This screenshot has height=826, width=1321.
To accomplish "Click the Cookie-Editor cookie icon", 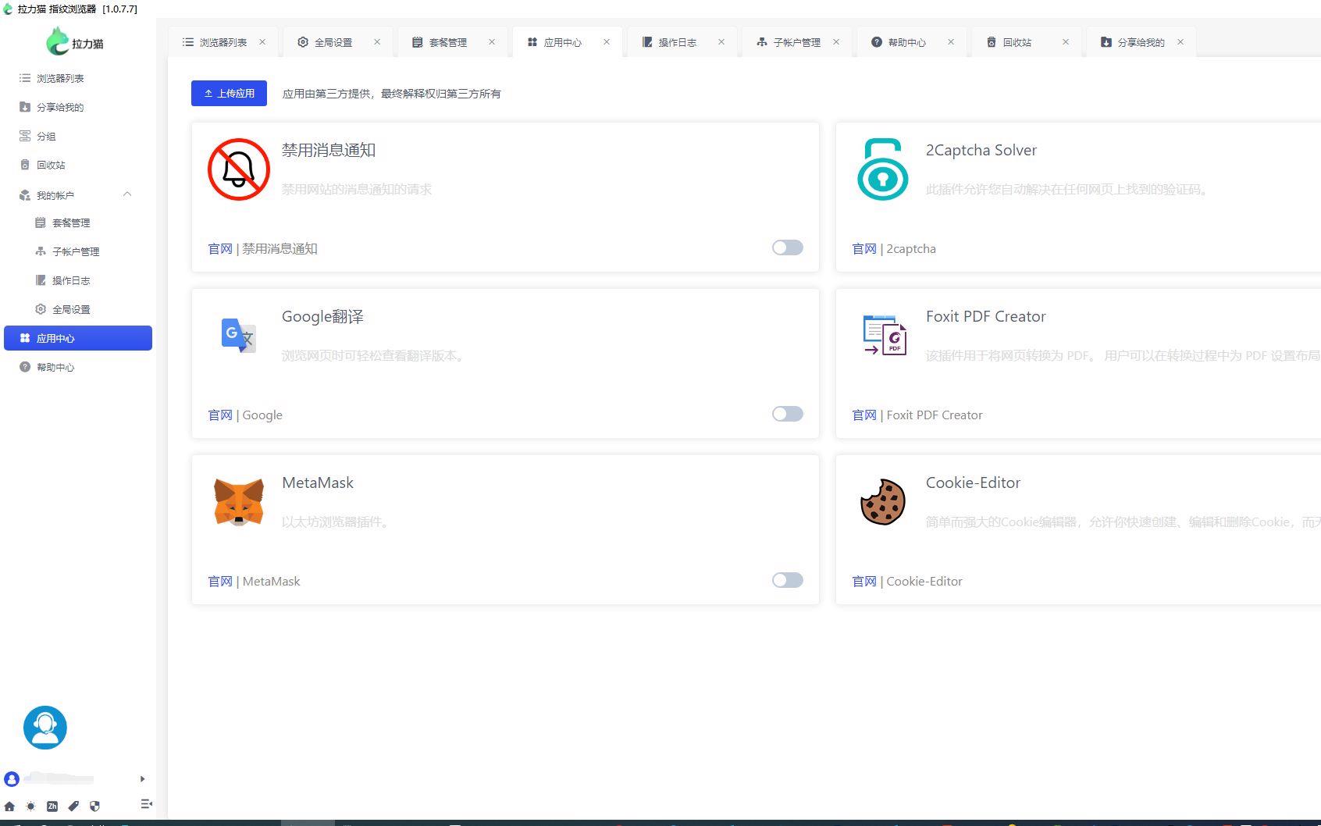I will (x=883, y=502).
